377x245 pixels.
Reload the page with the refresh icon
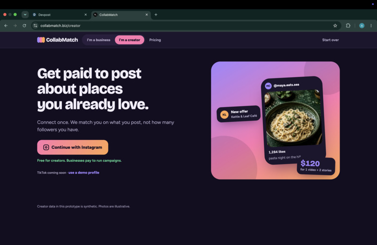pos(24,26)
